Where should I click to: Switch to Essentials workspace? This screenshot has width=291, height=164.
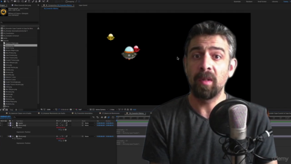237,1
